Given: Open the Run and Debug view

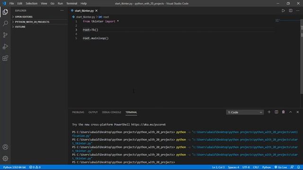Looking at the screenshot, I should [x=5, y=46].
